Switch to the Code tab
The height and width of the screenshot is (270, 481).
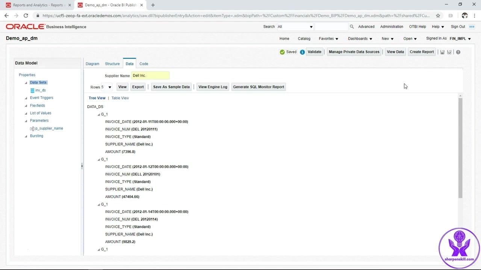(144, 64)
